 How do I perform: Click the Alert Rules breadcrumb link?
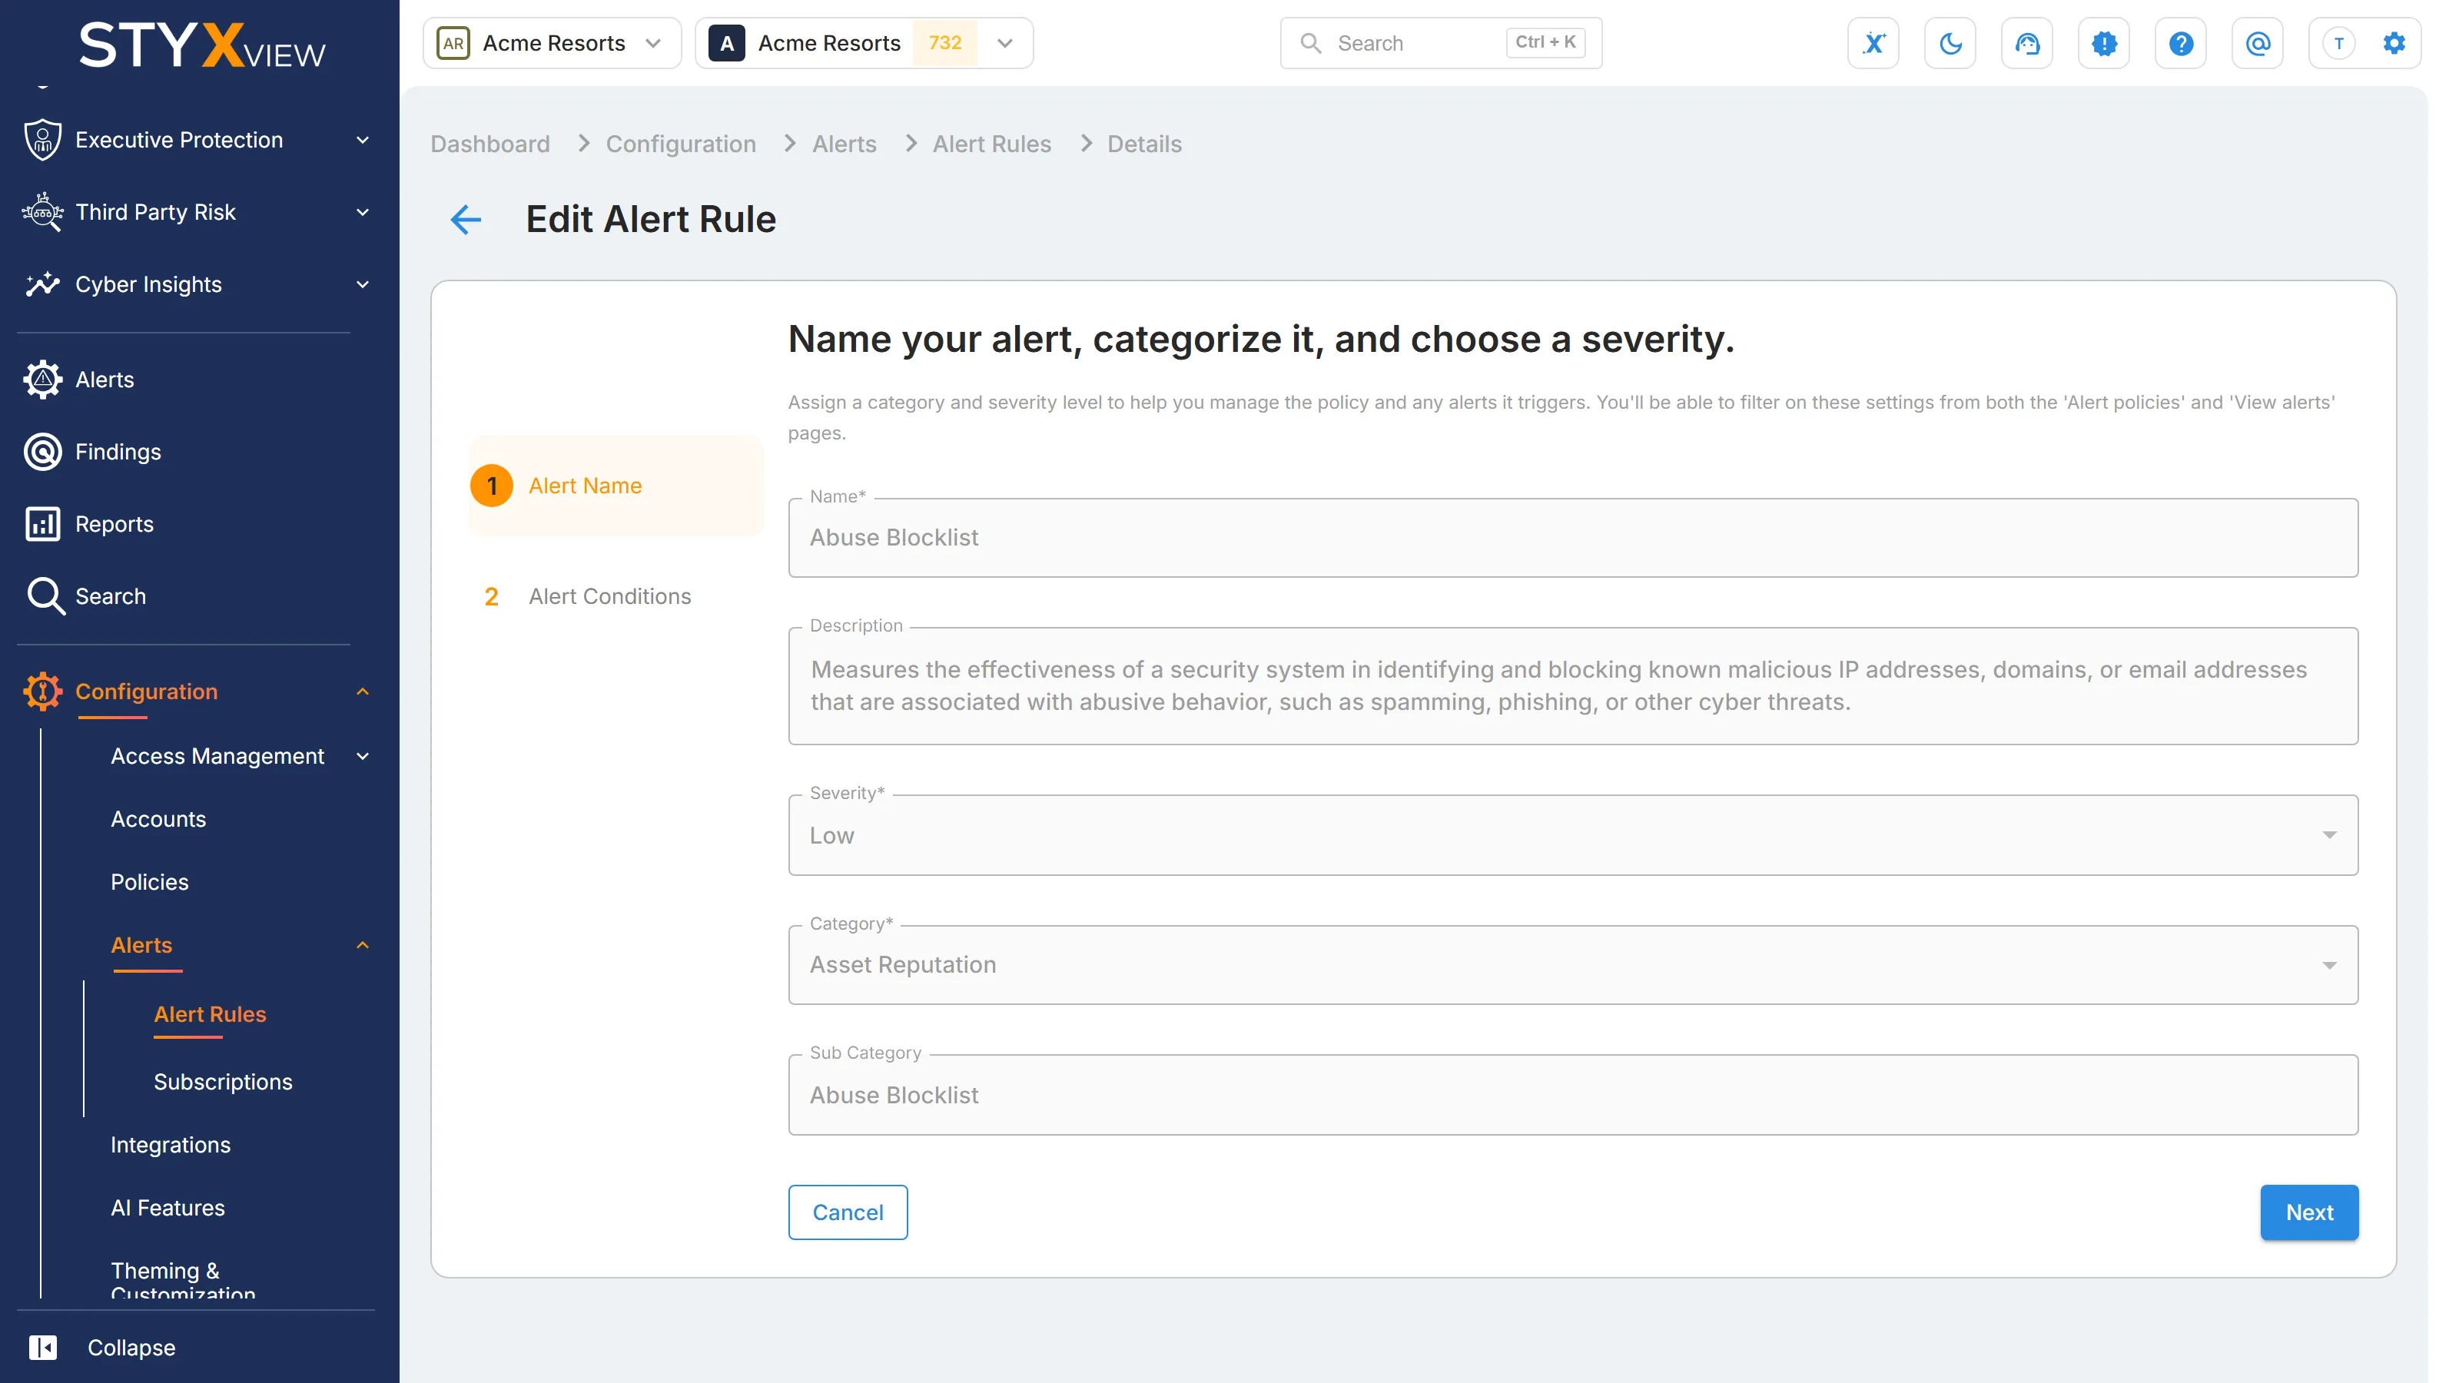992,144
